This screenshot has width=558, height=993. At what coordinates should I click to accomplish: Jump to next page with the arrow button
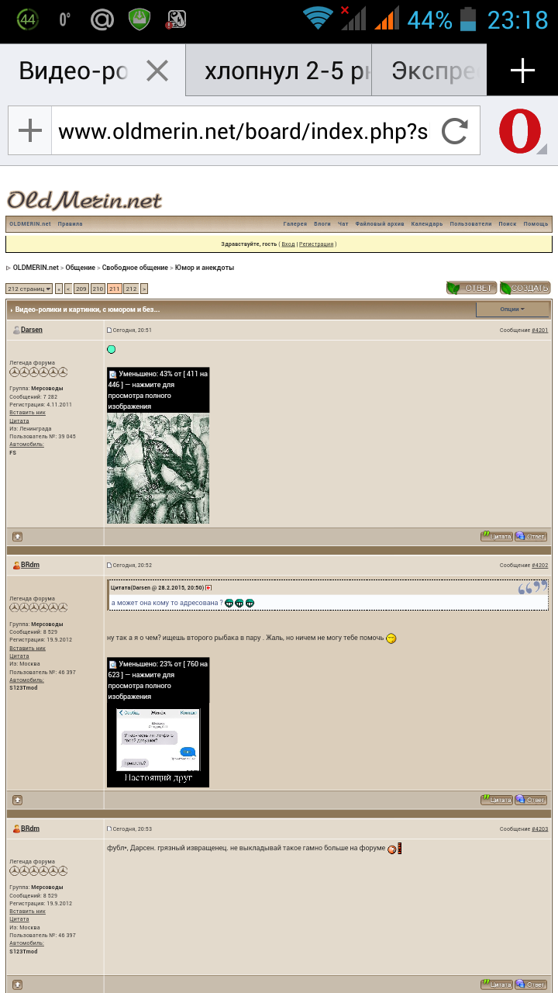tap(144, 289)
